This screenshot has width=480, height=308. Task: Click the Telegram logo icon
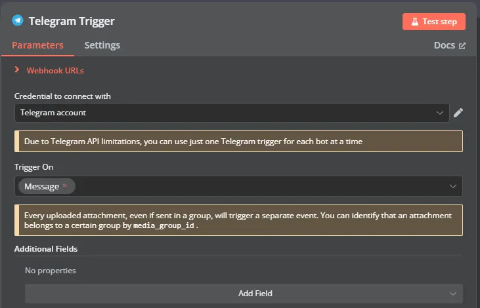18,20
